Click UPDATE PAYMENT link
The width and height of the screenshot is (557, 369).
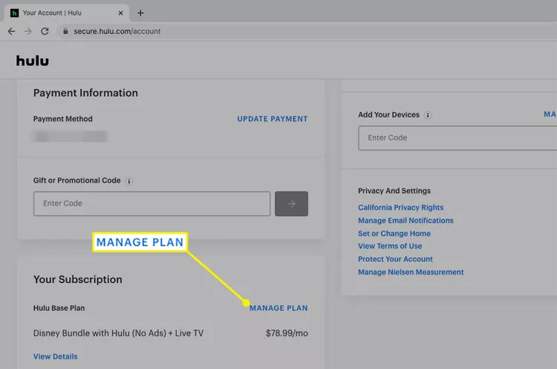(x=273, y=119)
